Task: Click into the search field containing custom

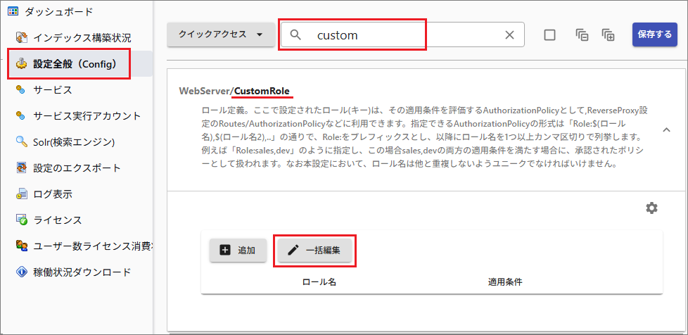Action: coord(401,35)
